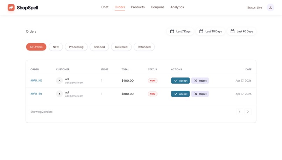Switch to the Orders tab
This screenshot has width=282, height=160.
pos(120,7)
